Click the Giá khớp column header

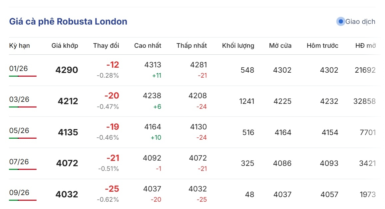[65, 46]
